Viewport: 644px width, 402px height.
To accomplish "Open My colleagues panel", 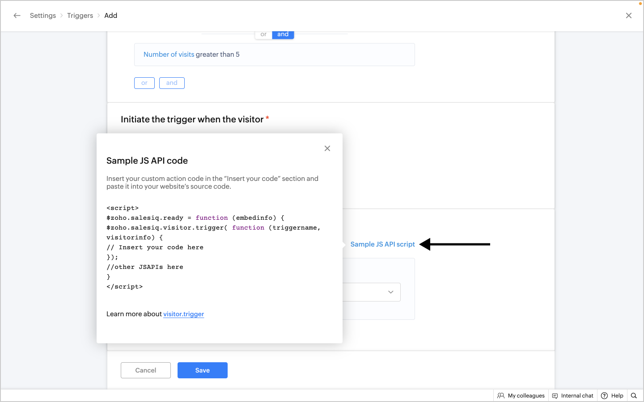I will 521,396.
